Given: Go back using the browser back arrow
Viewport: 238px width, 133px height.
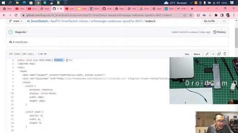Looking at the screenshot, I should (4, 15).
